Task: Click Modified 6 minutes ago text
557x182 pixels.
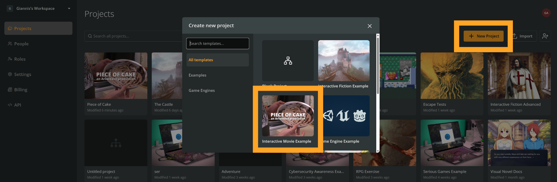Action: (105, 110)
